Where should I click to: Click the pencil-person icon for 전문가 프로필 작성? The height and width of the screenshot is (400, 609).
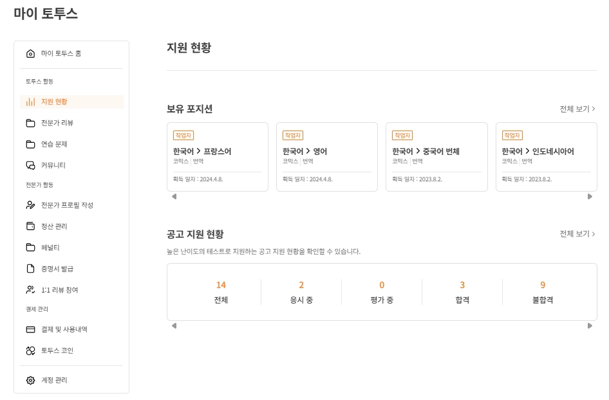pyautogui.click(x=30, y=205)
